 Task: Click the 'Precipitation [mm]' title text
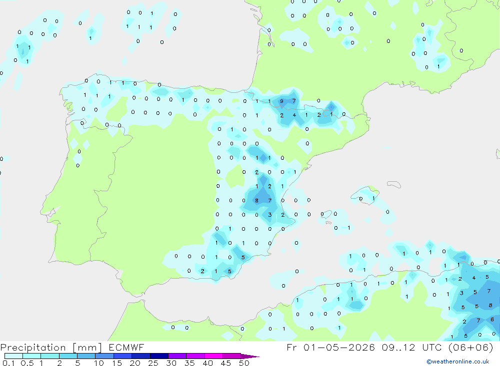(x=51, y=348)
